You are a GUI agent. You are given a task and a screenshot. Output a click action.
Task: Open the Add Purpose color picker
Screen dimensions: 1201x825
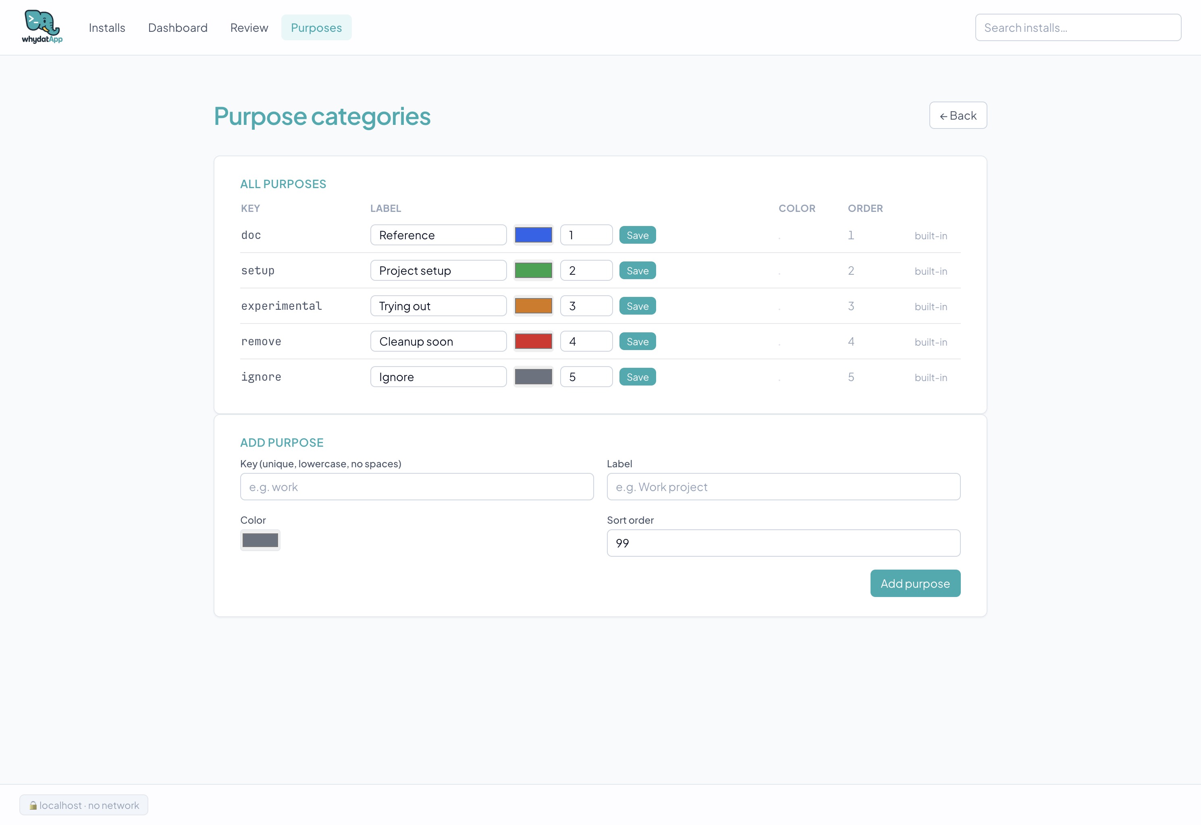tap(260, 540)
